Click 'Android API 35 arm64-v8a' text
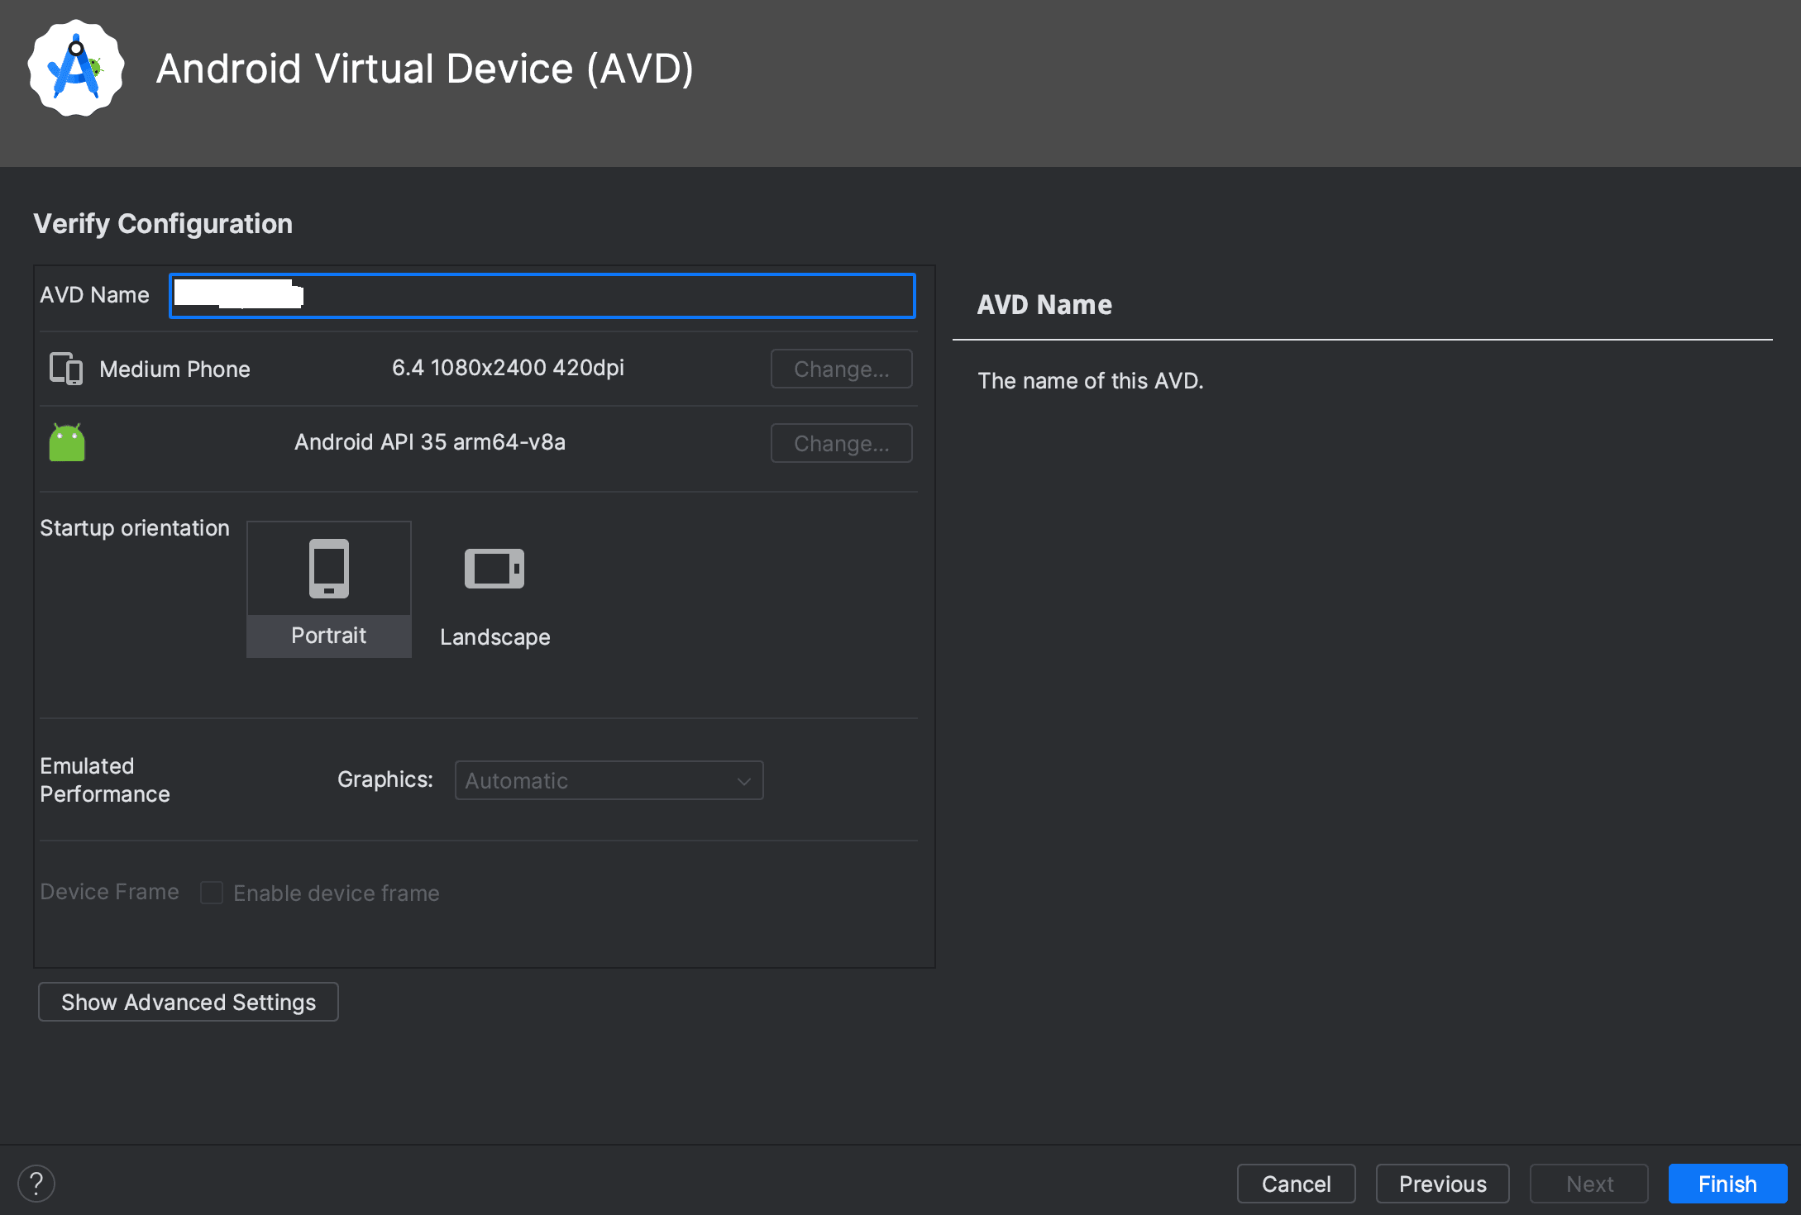Viewport: 1801px width, 1215px height. click(x=430, y=442)
